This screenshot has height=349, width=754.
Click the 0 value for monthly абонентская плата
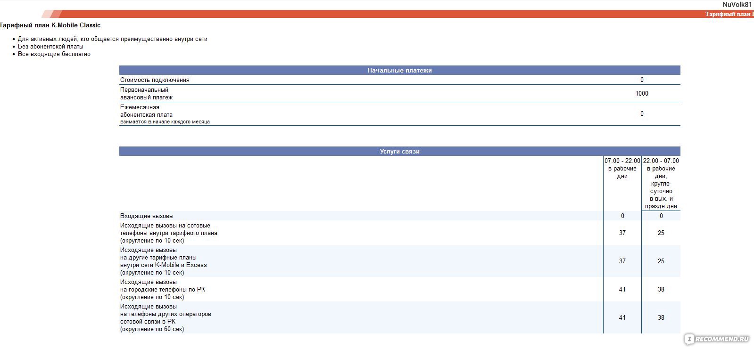click(x=642, y=114)
